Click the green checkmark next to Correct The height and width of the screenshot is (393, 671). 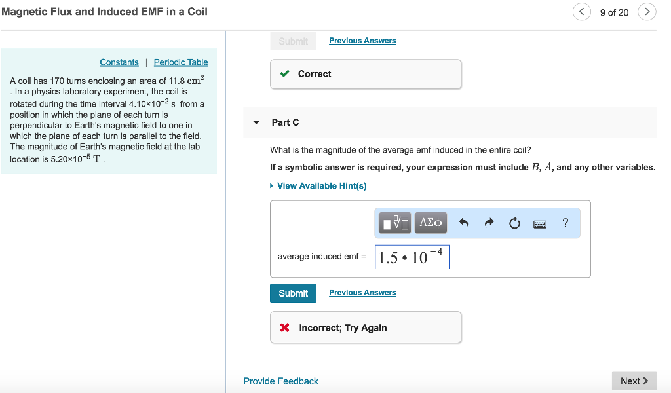click(x=283, y=74)
